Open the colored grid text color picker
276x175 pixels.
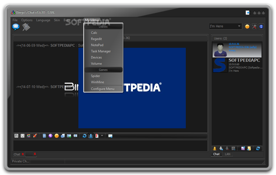[x=28, y=136]
